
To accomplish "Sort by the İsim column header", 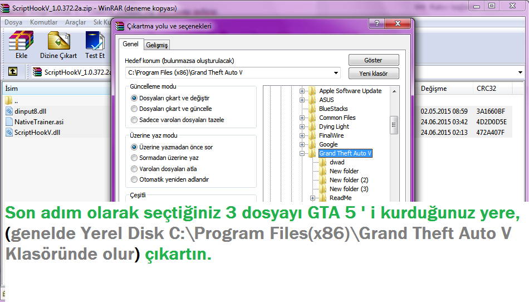I will (57, 89).
